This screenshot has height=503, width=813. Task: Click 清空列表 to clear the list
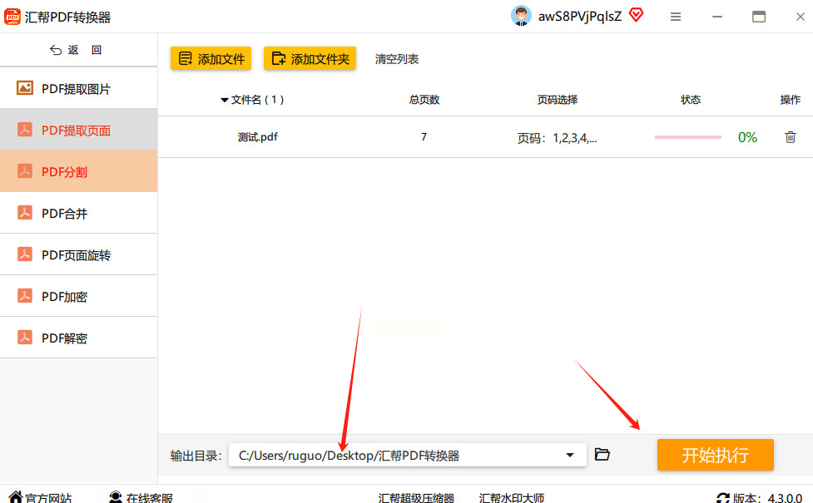click(397, 59)
